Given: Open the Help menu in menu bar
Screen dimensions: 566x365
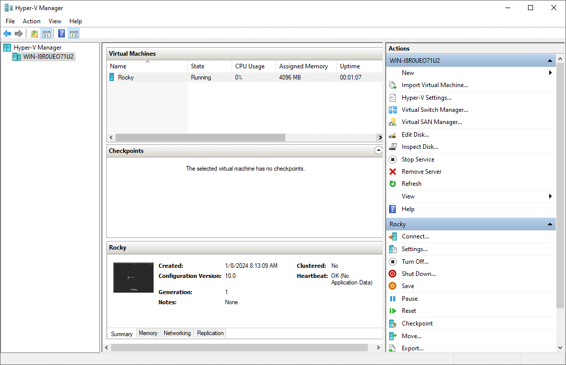Looking at the screenshot, I should click(76, 21).
